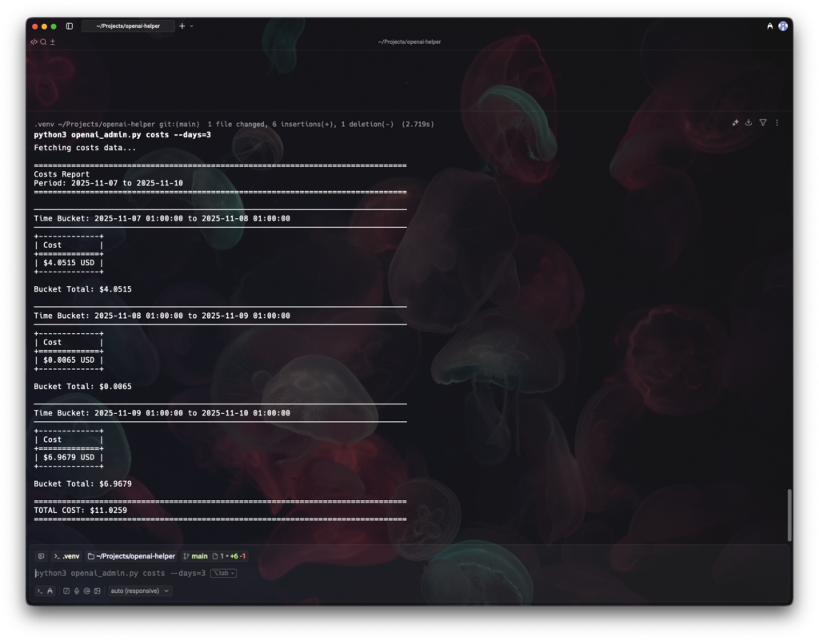Attach an image using the image icon
This screenshot has width=819, height=640.
98,590
